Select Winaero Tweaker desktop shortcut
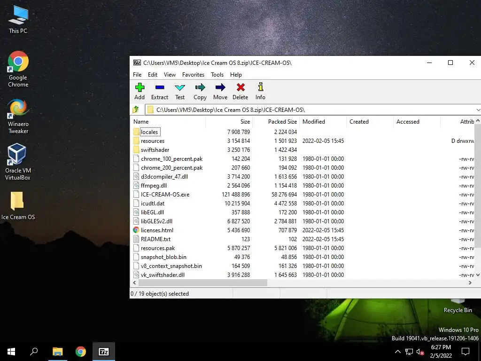The height and width of the screenshot is (361, 481). (18, 116)
